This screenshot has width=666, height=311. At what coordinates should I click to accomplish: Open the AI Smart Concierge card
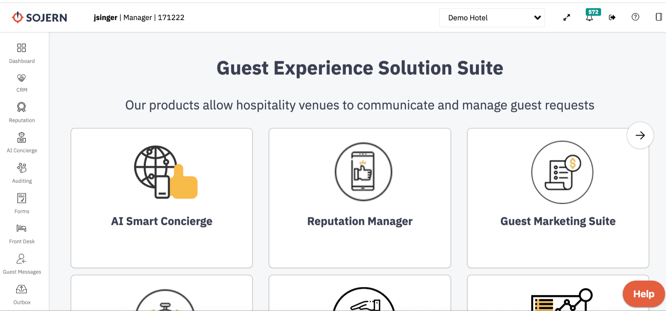[x=162, y=198]
